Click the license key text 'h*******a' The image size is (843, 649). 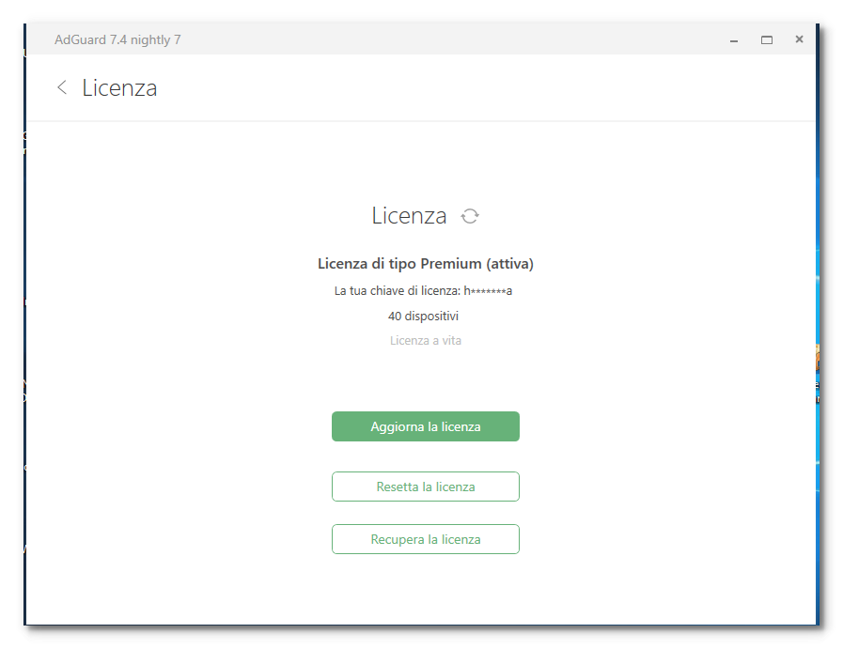tap(488, 291)
